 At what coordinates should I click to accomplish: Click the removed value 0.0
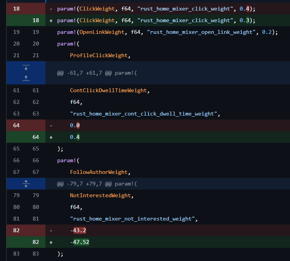[x=75, y=126]
